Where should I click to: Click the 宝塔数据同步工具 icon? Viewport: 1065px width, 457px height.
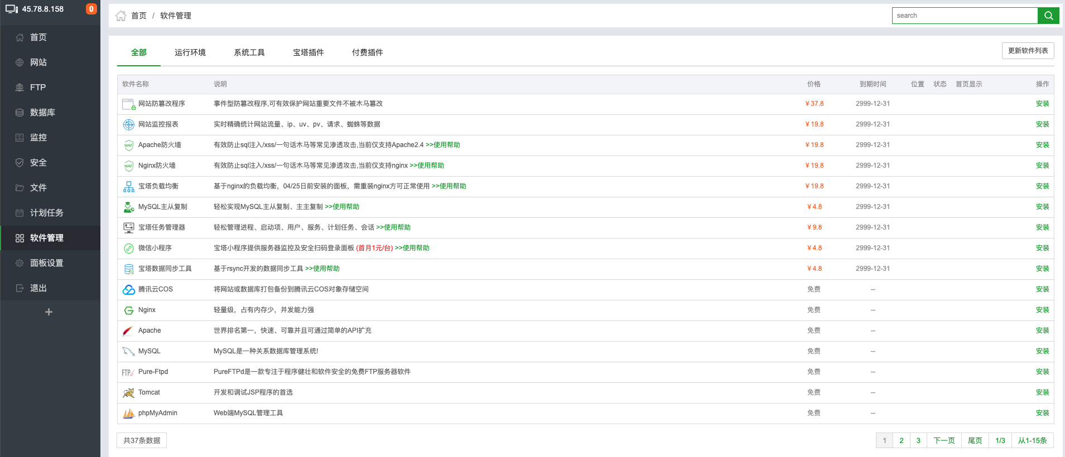point(129,269)
